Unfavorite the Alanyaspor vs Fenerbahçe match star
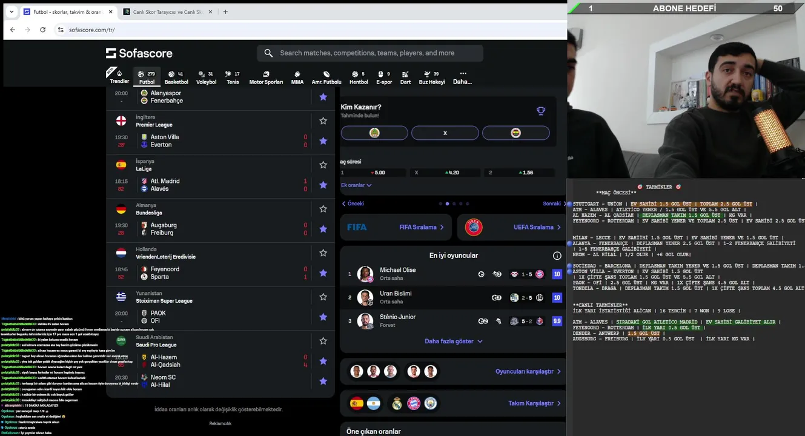805x436 pixels. pos(323,97)
